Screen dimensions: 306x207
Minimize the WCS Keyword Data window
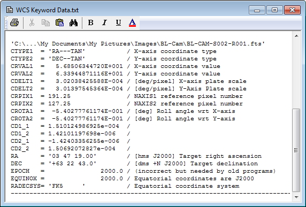click(257, 10)
